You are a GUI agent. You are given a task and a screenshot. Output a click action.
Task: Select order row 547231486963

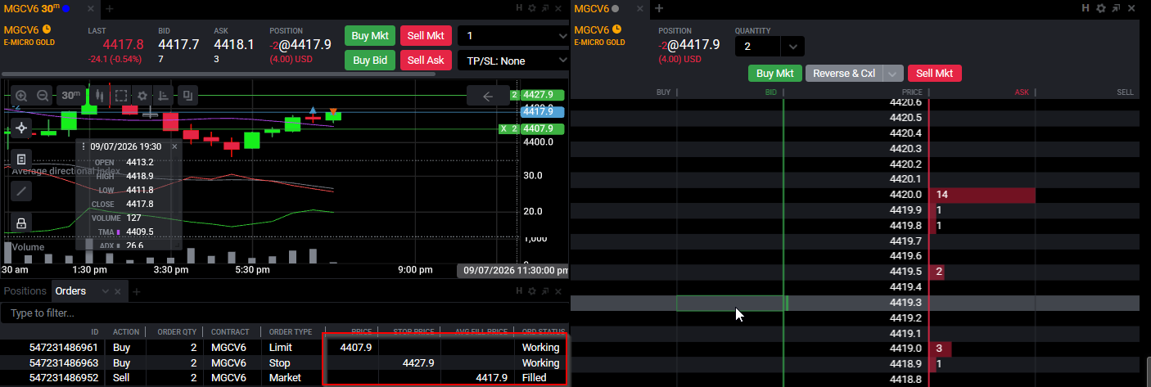284,362
